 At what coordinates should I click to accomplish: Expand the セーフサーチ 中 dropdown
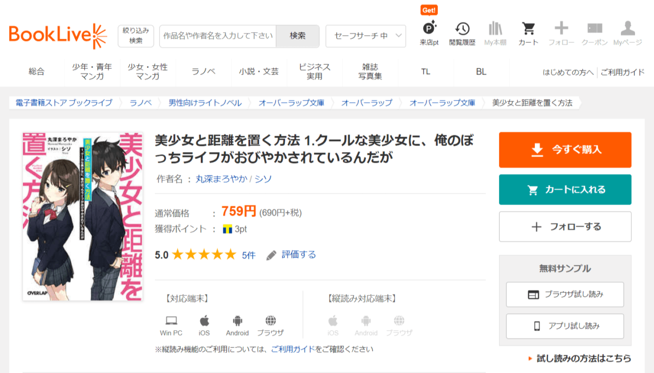tap(365, 36)
